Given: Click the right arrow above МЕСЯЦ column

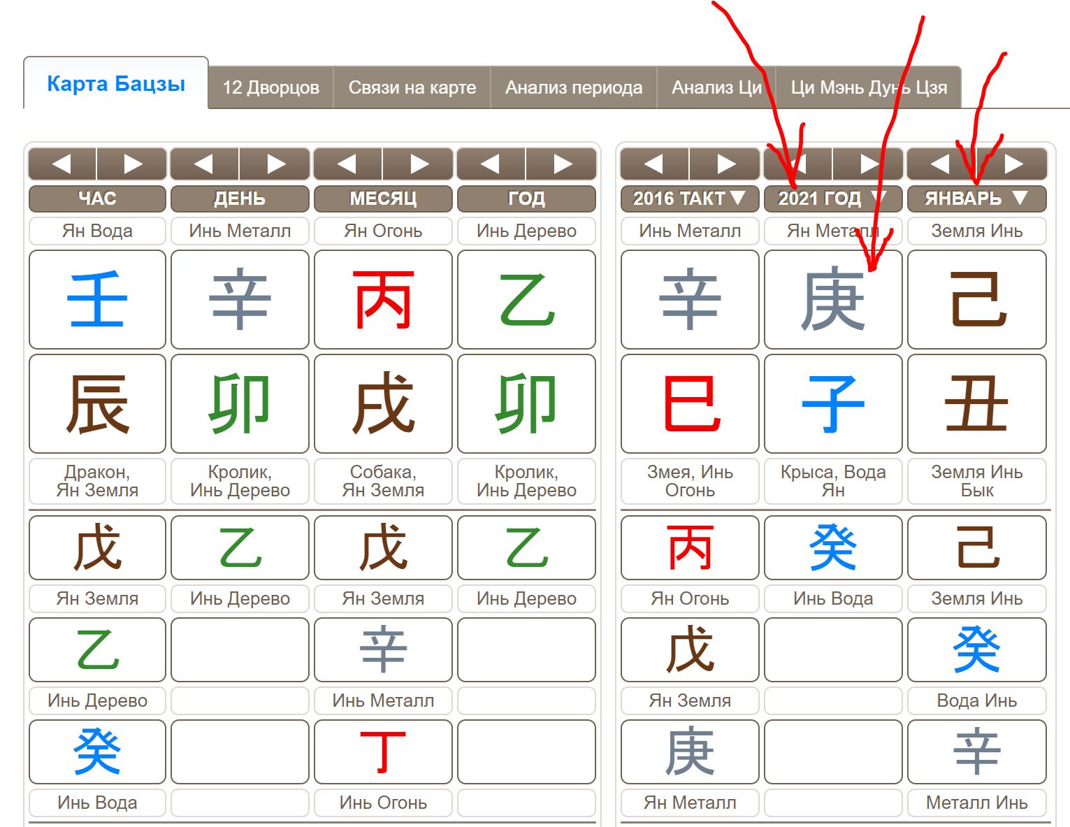Looking at the screenshot, I should point(419,164).
